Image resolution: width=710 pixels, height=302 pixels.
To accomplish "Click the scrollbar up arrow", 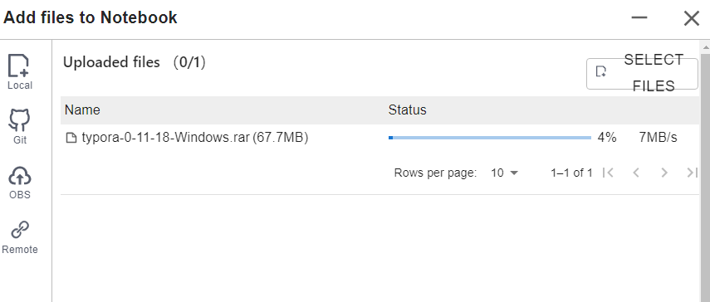I will [705, 46].
